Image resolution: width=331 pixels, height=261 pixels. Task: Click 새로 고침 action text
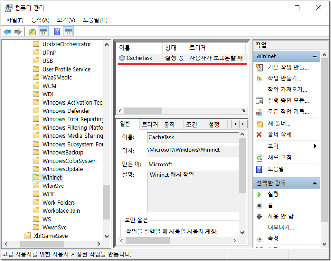point(279,157)
